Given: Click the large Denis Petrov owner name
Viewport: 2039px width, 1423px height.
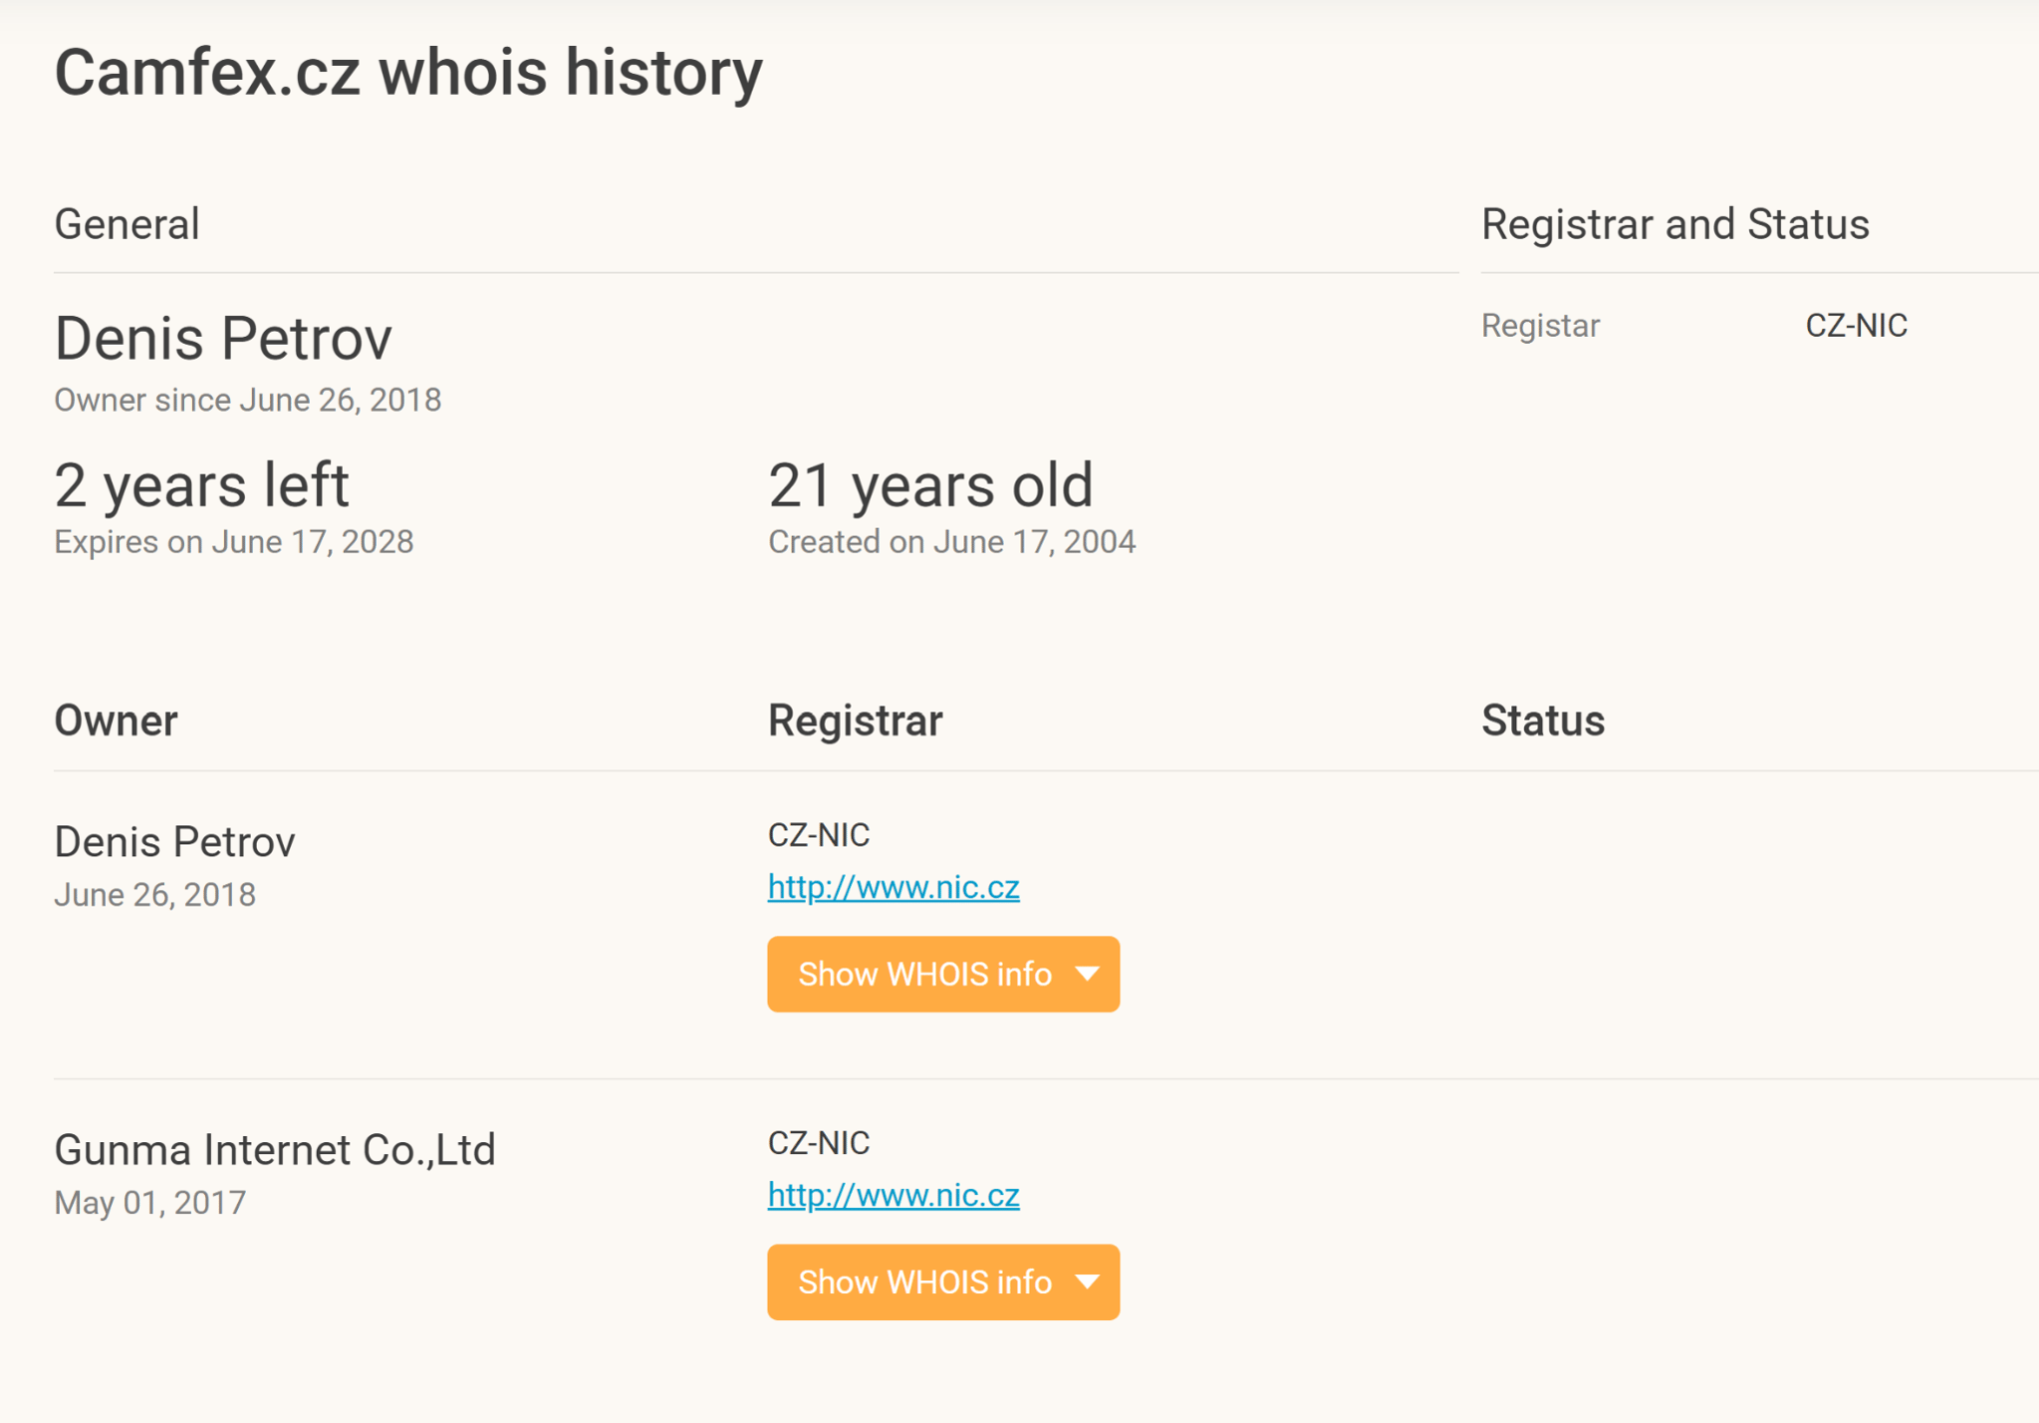Looking at the screenshot, I should coord(223,338).
